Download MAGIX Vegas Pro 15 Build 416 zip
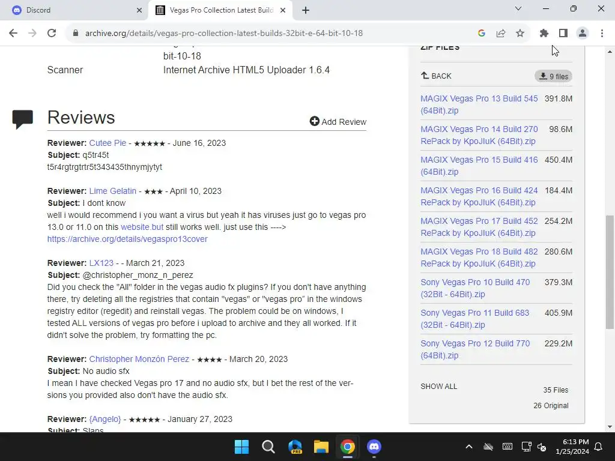Screen dimensions: 615x461 [479, 166]
